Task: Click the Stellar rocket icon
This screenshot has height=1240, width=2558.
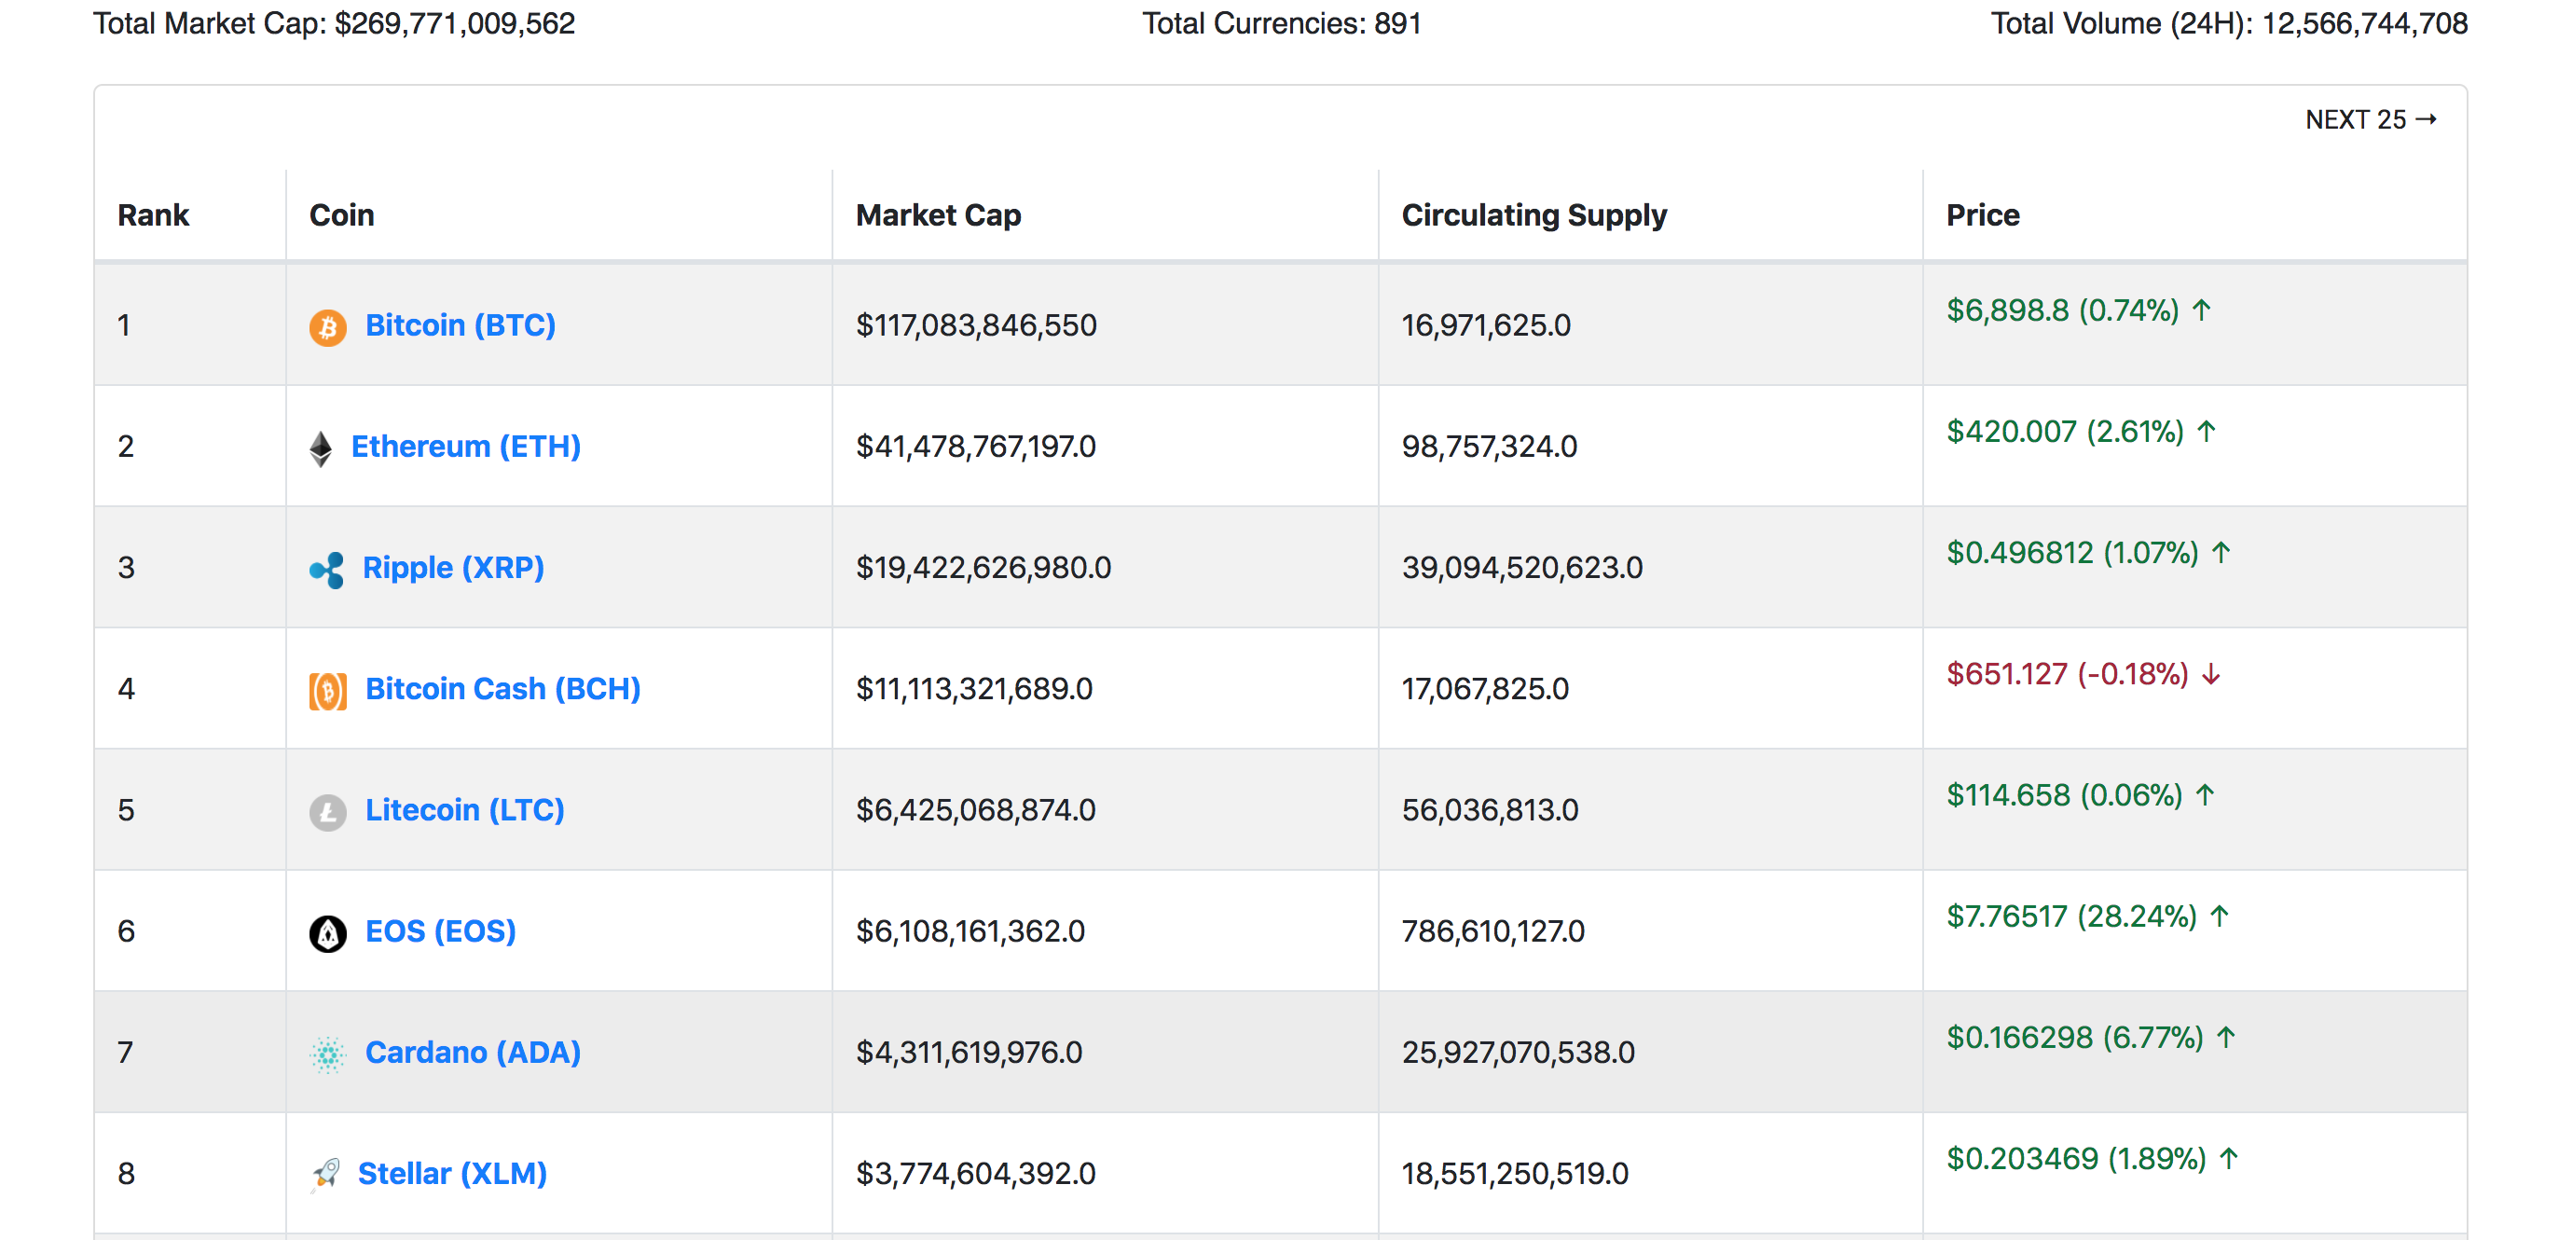Action: [324, 1175]
